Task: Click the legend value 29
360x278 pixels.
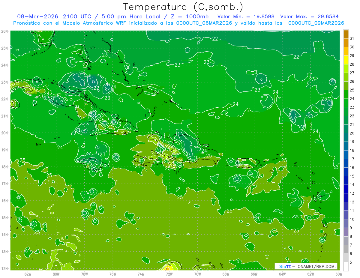Action: point(352,56)
